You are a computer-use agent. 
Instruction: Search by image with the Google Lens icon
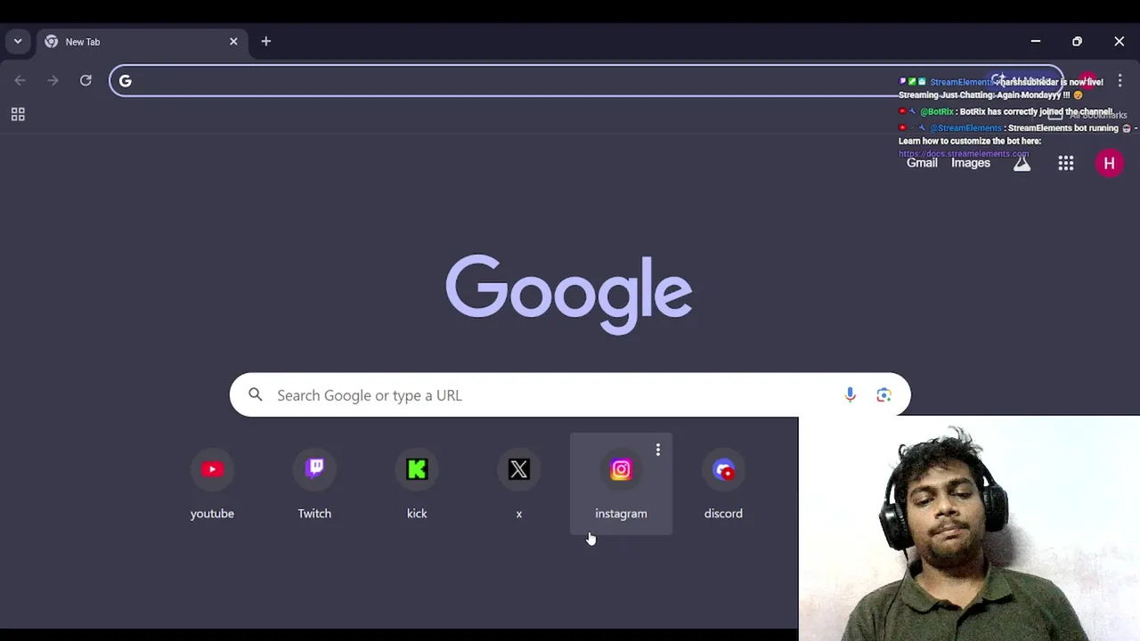(883, 395)
